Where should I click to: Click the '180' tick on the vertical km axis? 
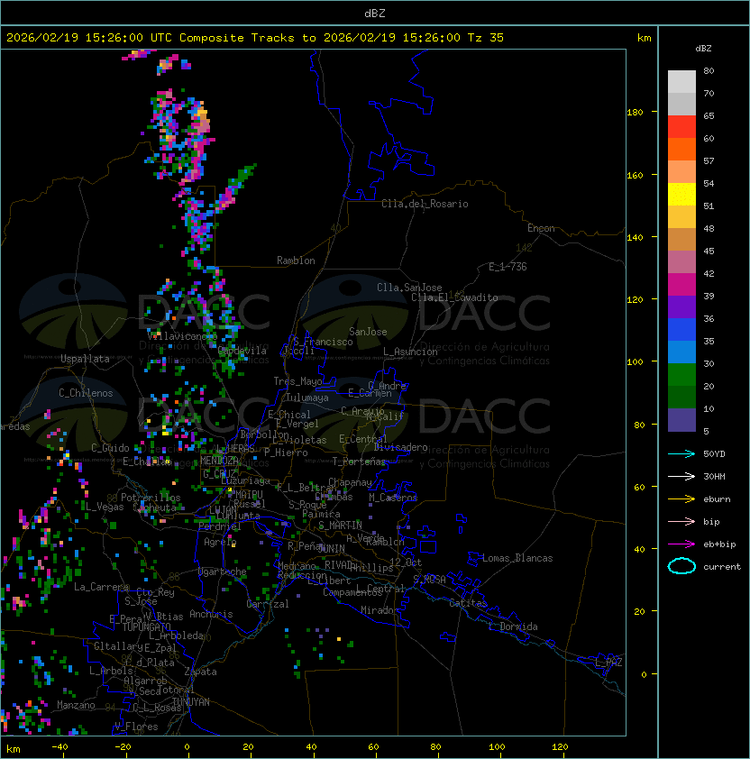[635, 113]
